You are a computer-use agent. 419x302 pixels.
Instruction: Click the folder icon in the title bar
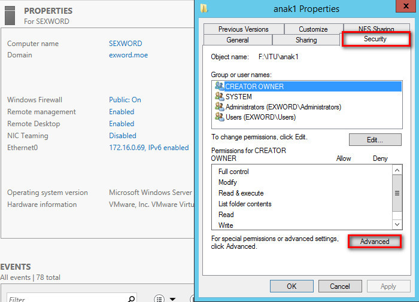(205, 8)
